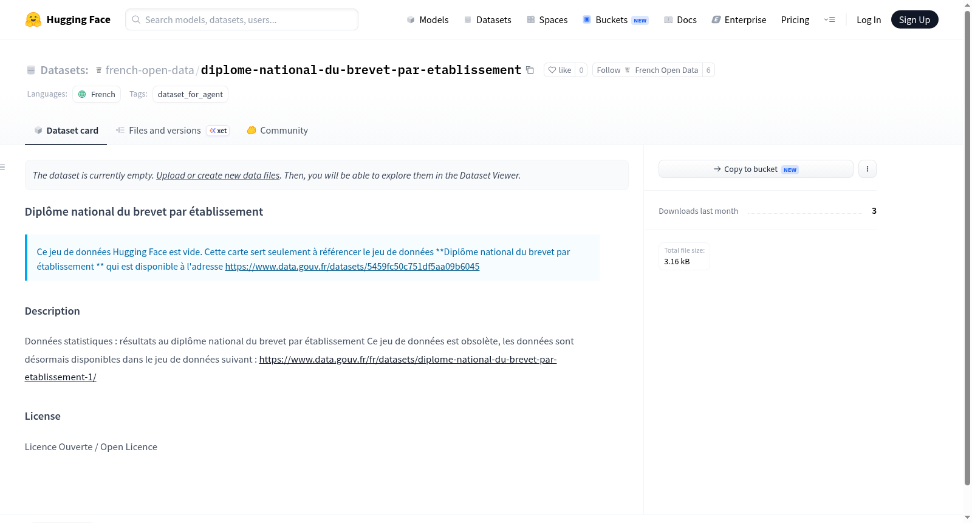
Task: Click the search magnifier icon
Action: tap(136, 19)
